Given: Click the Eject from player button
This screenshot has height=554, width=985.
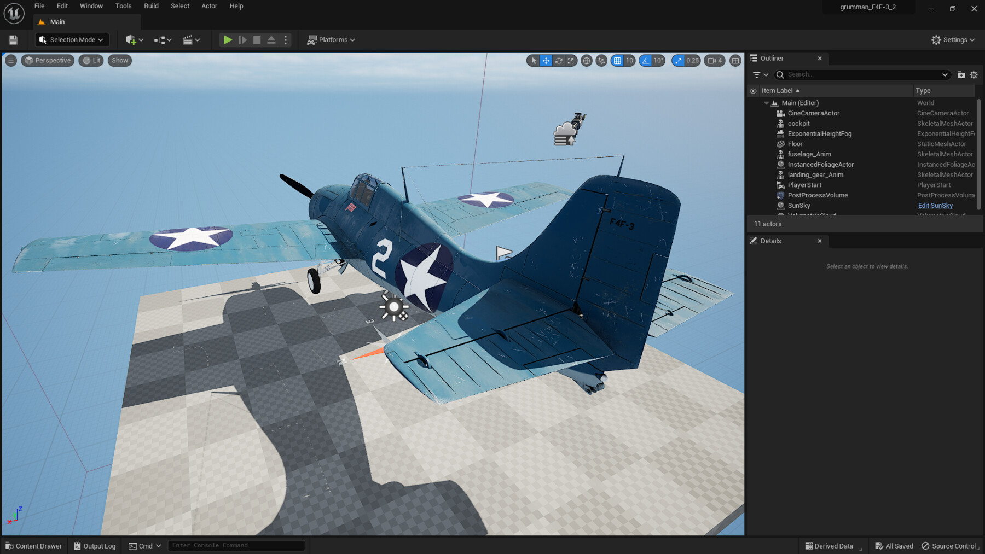Looking at the screenshot, I should tap(271, 40).
